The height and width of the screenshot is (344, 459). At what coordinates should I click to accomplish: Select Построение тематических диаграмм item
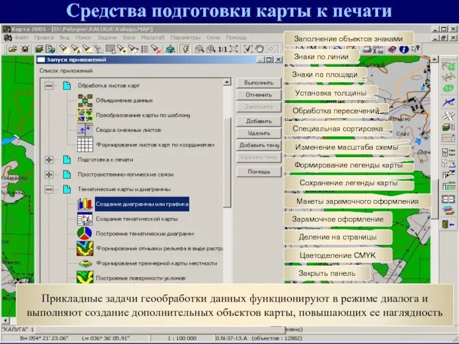[145, 234]
